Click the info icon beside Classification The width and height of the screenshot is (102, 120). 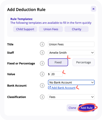click(x=42, y=97)
